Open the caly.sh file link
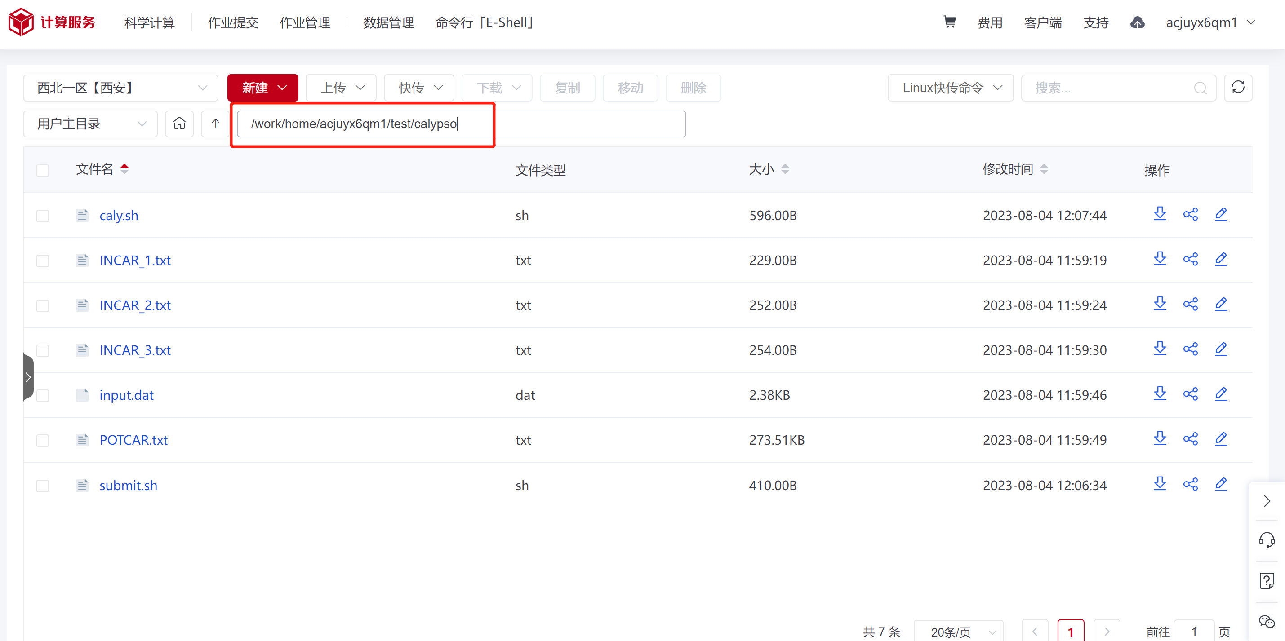This screenshot has height=641, width=1285. [x=119, y=215]
